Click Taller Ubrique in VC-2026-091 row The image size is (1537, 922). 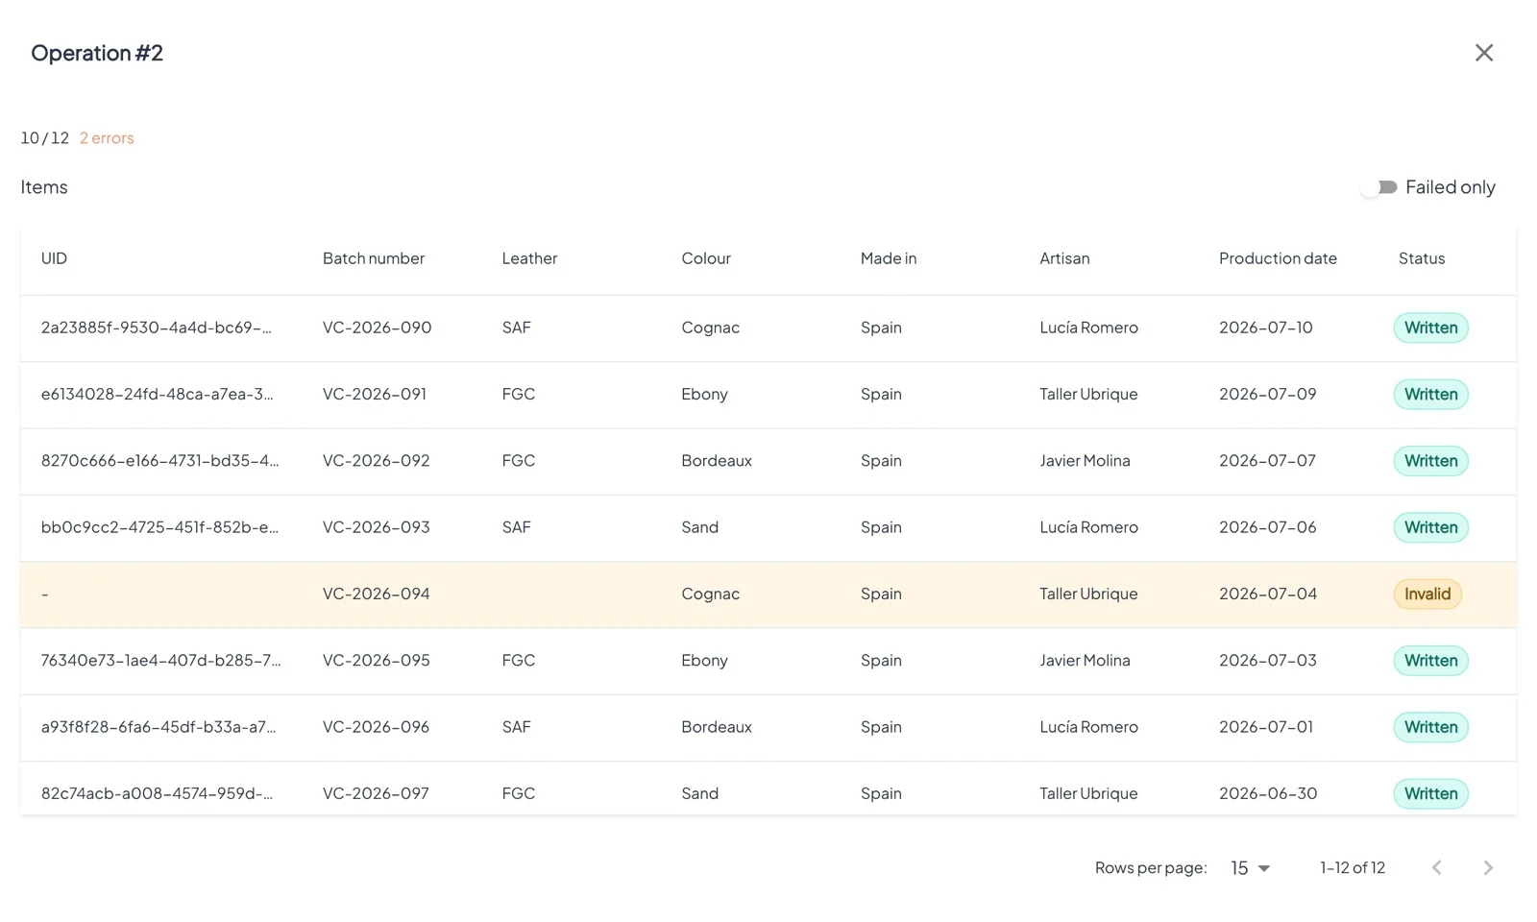[1088, 395]
